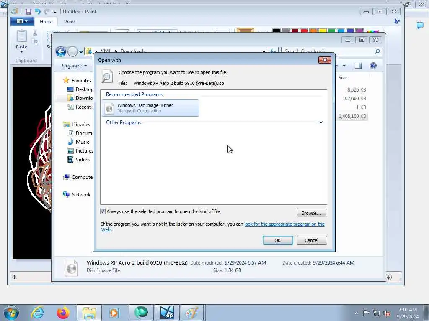Select the red color swatch in Paint
The height and width of the screenshot is (321, 429).
click(304, 31)
